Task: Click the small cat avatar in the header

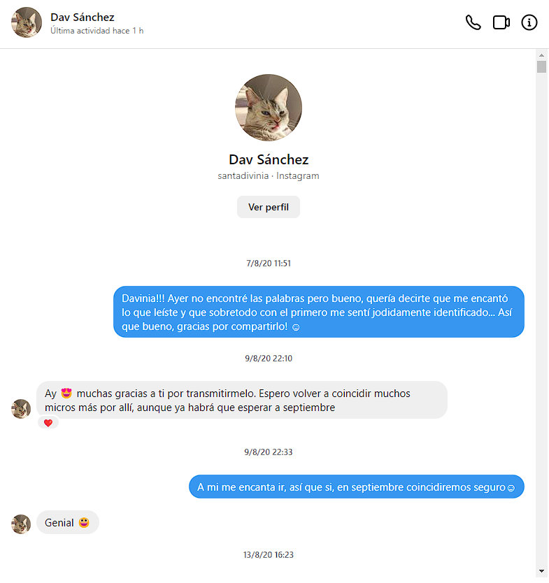Action: point(27,22)
